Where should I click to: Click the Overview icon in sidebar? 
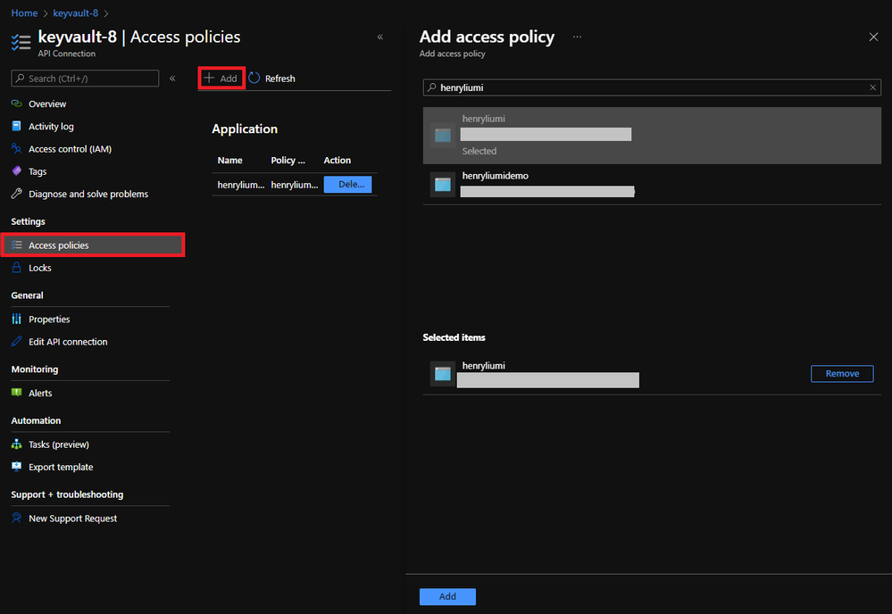click(x=16, y=104)
